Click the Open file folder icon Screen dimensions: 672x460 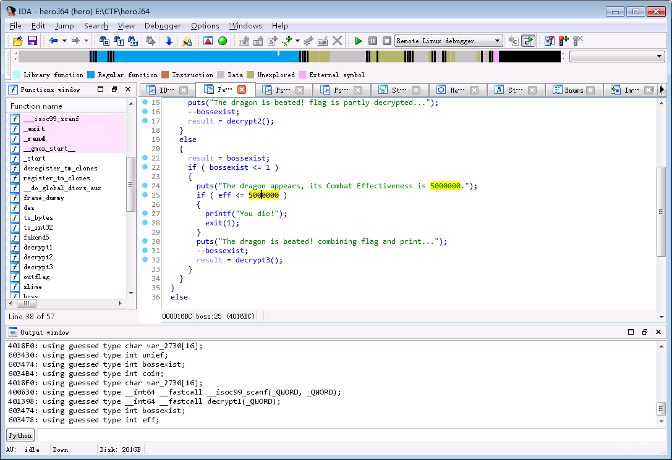tap(17, 41)
